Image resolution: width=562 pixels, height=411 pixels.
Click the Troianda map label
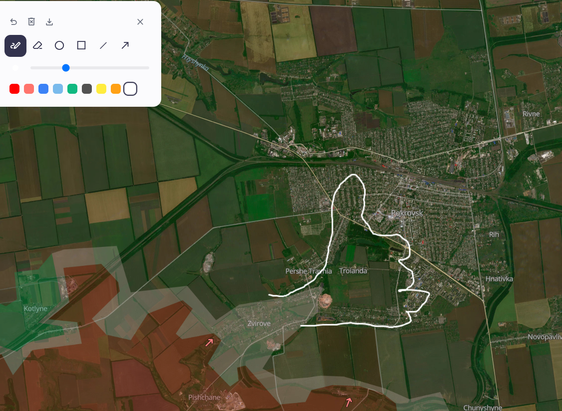pos(353,271)
